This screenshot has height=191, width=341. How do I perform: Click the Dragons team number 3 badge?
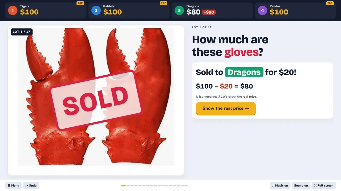click(179, 11)
